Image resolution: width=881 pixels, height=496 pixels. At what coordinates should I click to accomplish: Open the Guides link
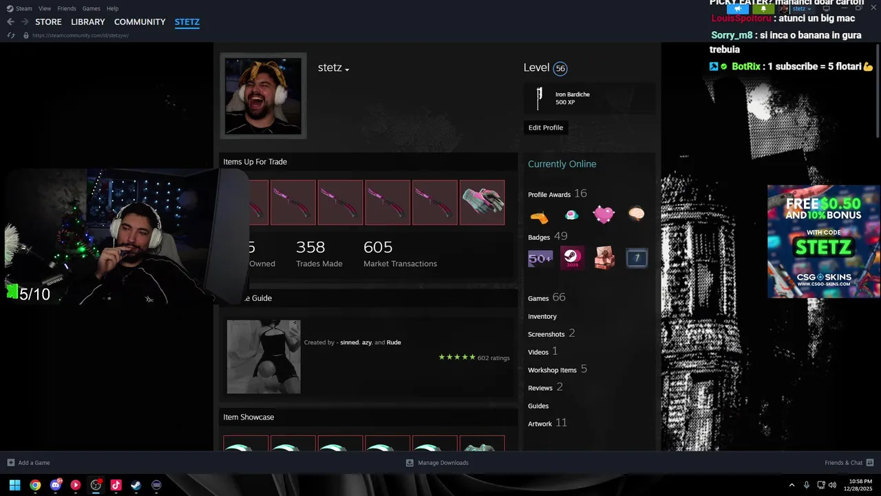pos(538,406)
